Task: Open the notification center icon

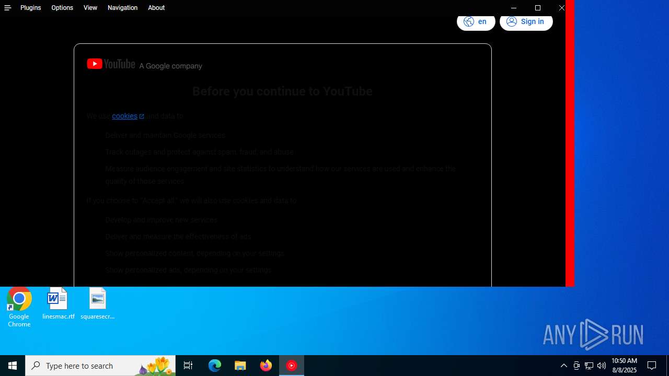Action: 652,366
